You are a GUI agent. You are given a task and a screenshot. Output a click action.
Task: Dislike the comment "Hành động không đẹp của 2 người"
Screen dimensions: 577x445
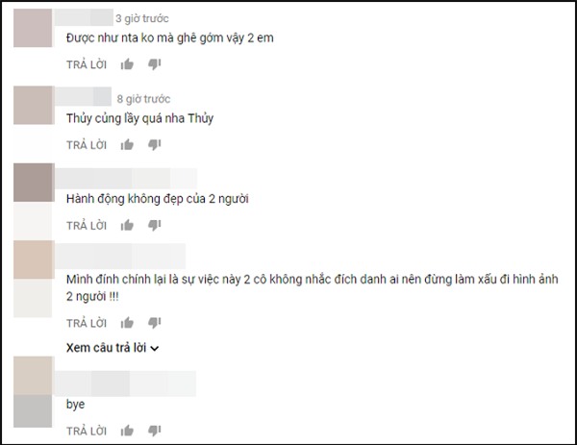[155, 225]
